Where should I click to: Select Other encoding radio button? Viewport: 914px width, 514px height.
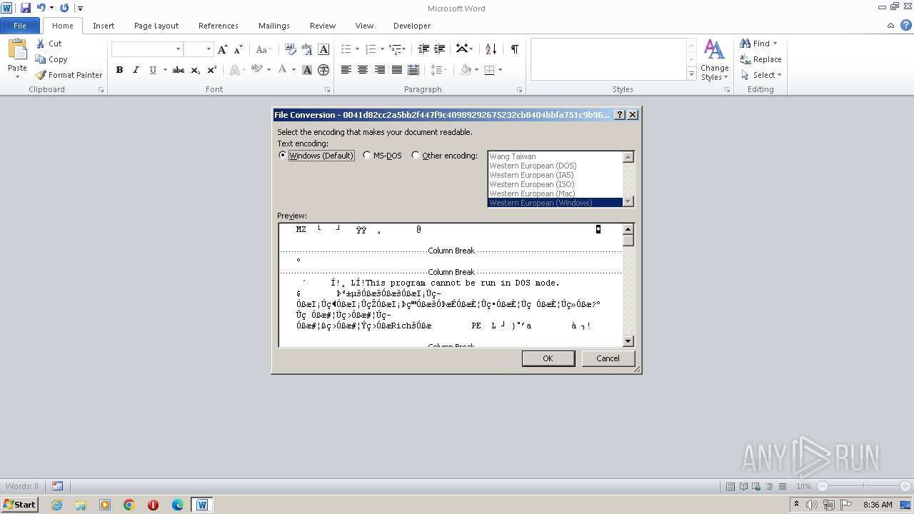click(x=416, y=156)
